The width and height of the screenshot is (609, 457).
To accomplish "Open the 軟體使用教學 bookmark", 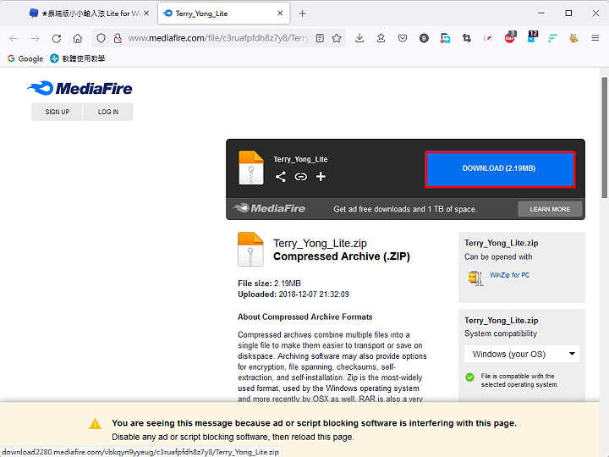I will pos(78,58).
